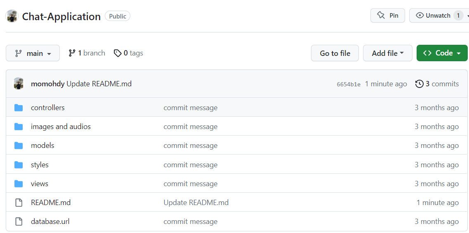The height and width of the screenshot is (233, 469).
Task: Open the Chat-Application repository title link
Action: point(61,16)
